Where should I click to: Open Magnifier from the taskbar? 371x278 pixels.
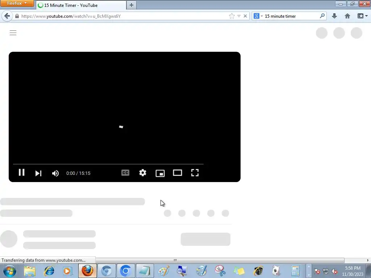point(182,271)
